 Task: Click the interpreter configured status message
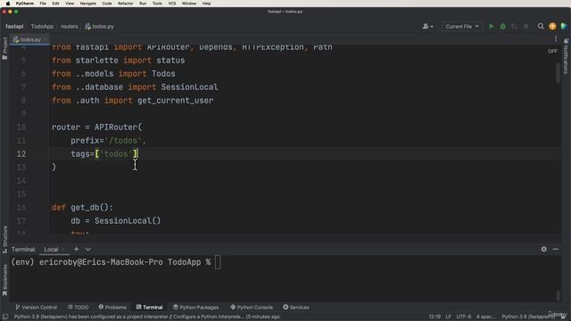point(146,317)
